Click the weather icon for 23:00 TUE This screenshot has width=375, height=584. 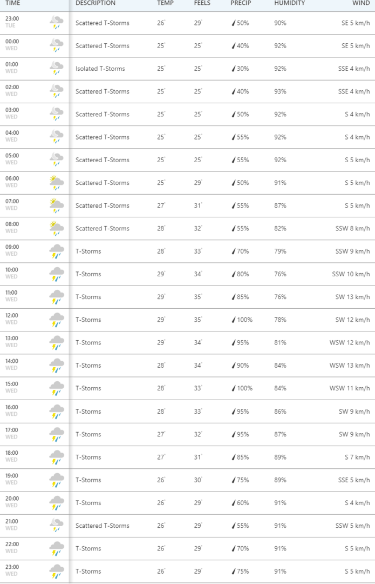[x=56, y=23]
